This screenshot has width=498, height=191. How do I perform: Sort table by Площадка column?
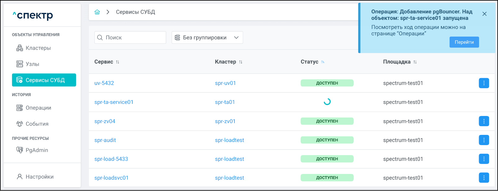(x=415, y=62)
